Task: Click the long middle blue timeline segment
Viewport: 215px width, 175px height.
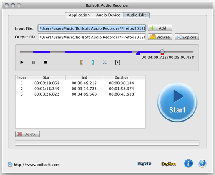Action: coord(98,52)
